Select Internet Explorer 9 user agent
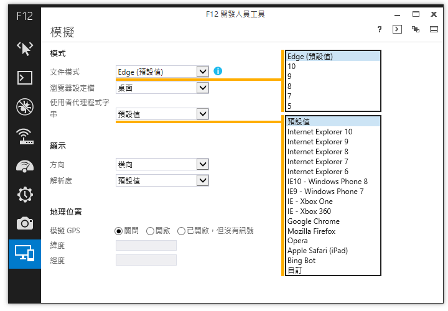 (333, 142)
